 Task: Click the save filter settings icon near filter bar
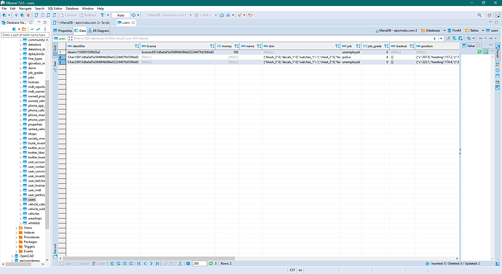(461, 39)
